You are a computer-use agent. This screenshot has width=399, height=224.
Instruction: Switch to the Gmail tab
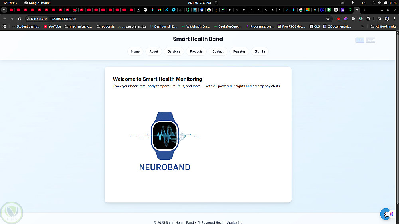tap(160, 10)
